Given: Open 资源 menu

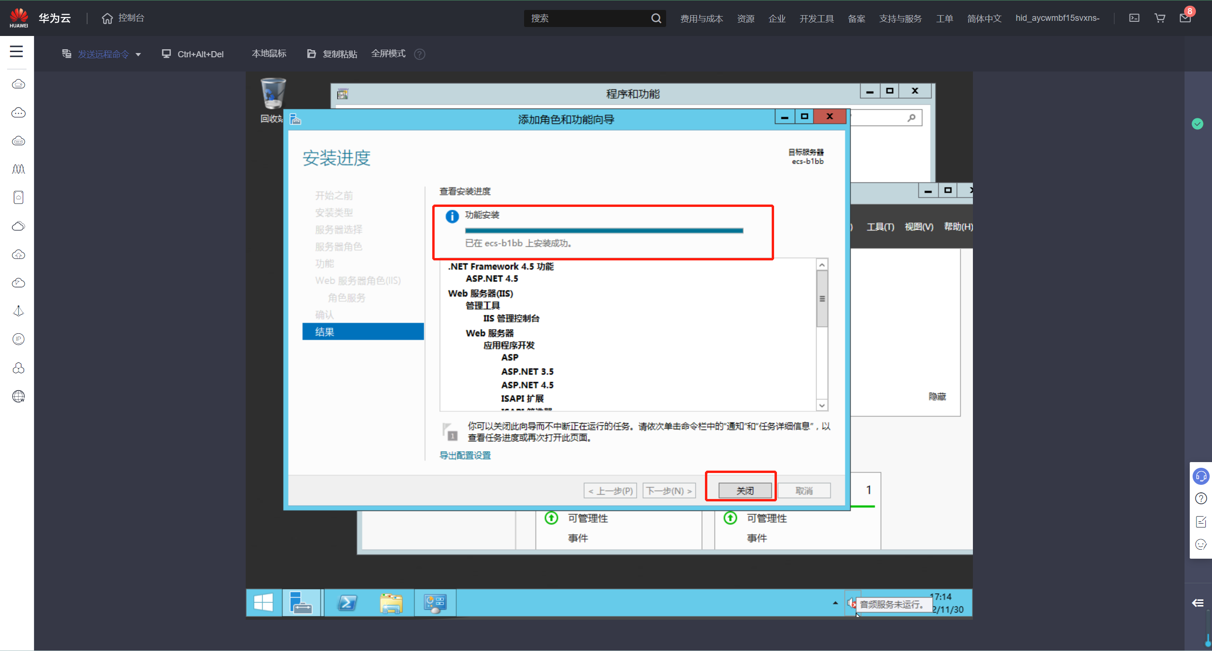Looking at the screenshot, I should (x=746, y=18).
